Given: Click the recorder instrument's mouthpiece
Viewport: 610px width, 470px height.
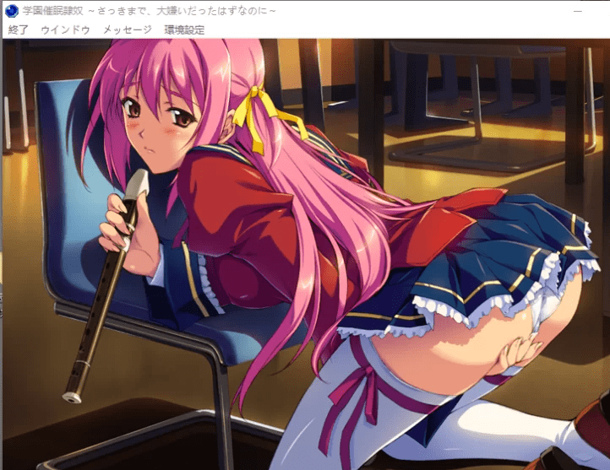Looking at the screenshot, I should point(139,180).
